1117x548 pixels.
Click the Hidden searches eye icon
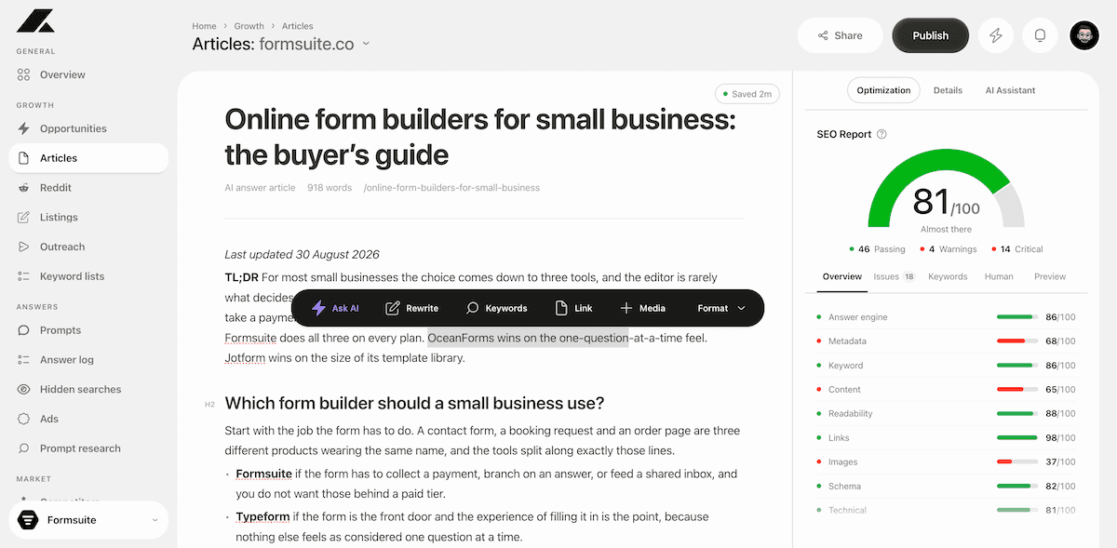(x=23, y=389)
